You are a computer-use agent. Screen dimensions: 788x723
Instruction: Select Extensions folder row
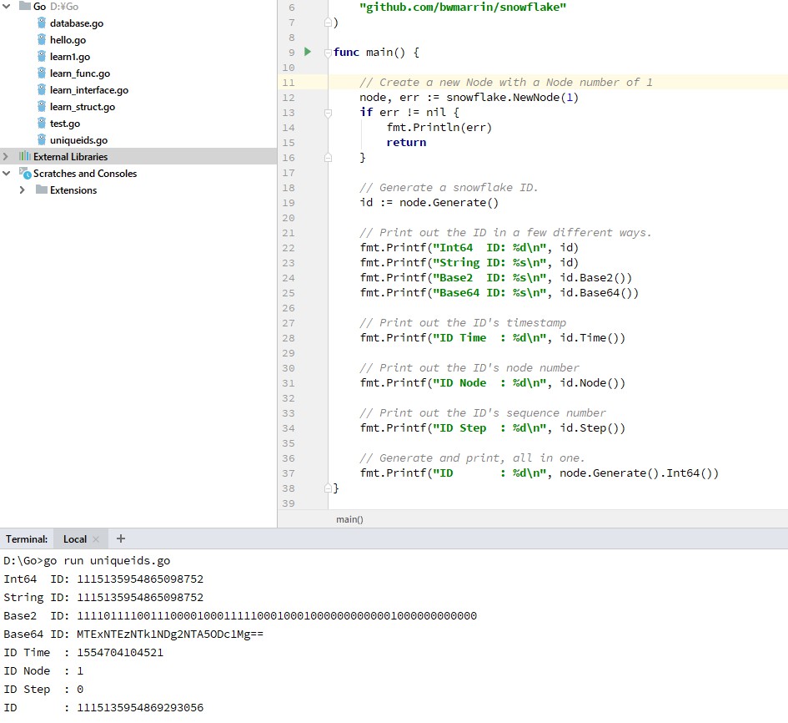tap(138, 190)
